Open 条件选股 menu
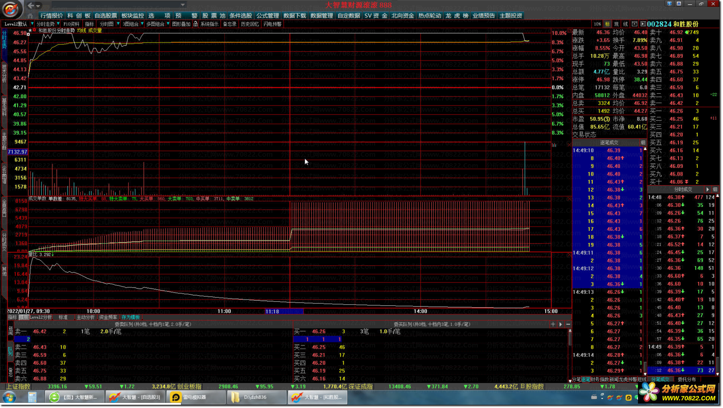The image size is (723, 408). point(241,16)
